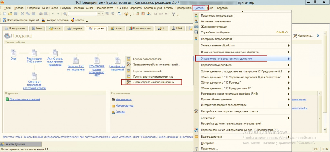
Task: Open the Операции menu
Action: click(34, 8)
